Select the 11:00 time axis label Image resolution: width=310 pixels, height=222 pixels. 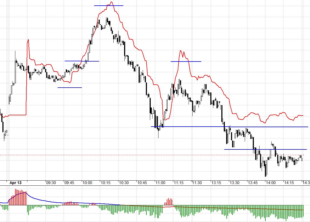pyautogui.click(x=160, y=183)
